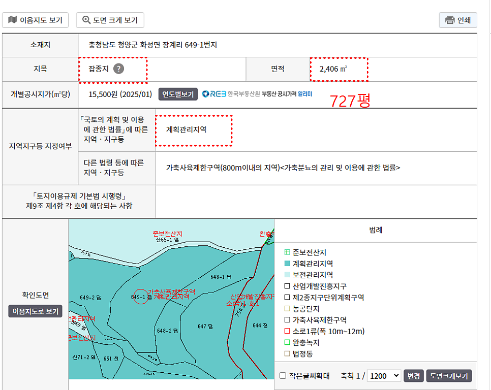This screenshot has height=390, width=491.
Task: Click the green 완충녹지 legend square
Action: click(287, 343)
